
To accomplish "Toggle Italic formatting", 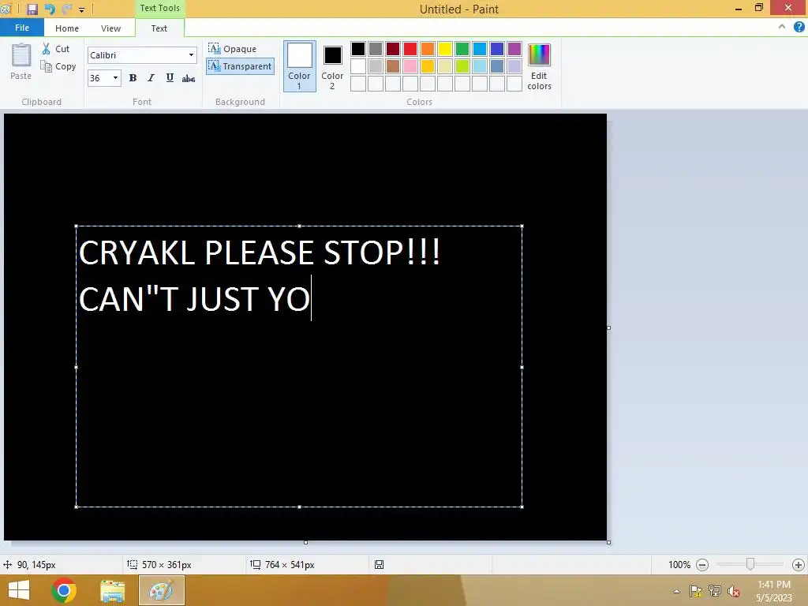I will point(151,78).
